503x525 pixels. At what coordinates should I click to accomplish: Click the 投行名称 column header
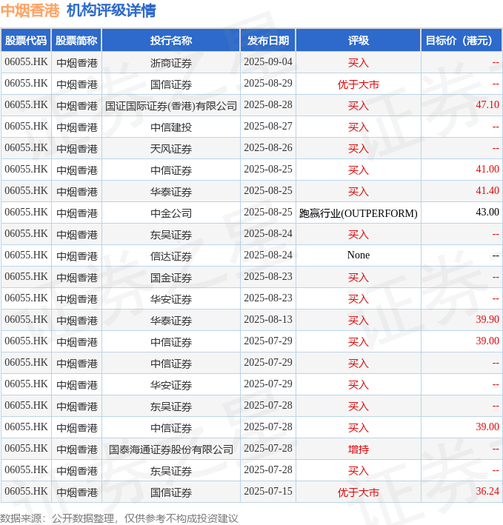tap(171, 41)
